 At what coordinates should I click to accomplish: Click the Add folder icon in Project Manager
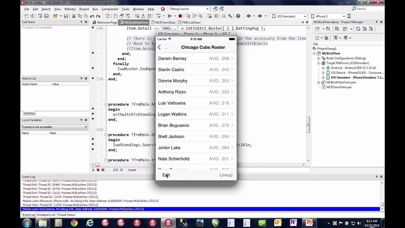click(328, 29)
